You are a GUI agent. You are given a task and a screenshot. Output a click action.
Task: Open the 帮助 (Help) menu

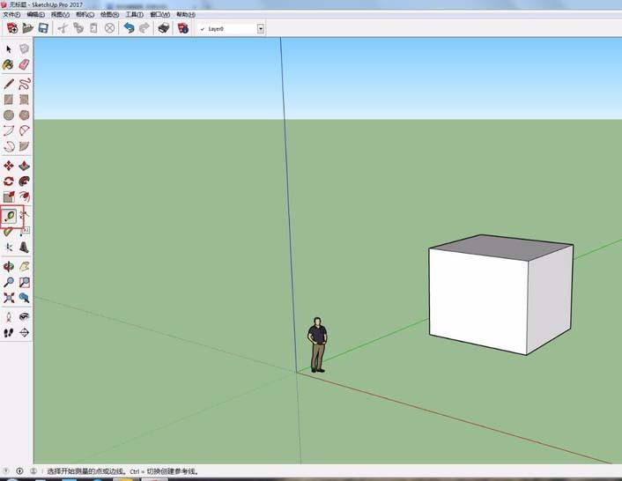pos(186,15)
